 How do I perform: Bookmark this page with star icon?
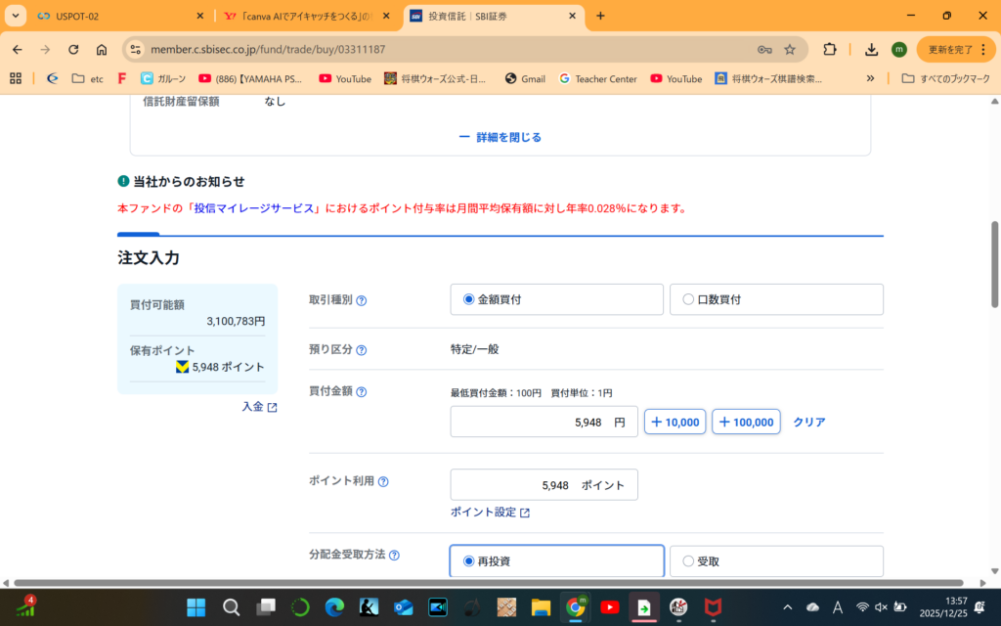pyautogui.click(x=790, y=50)
